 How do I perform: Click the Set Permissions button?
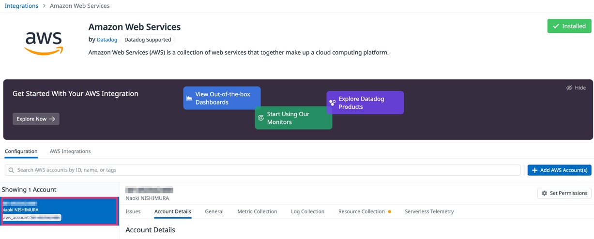pyautogui.click(x=564, y=193)
